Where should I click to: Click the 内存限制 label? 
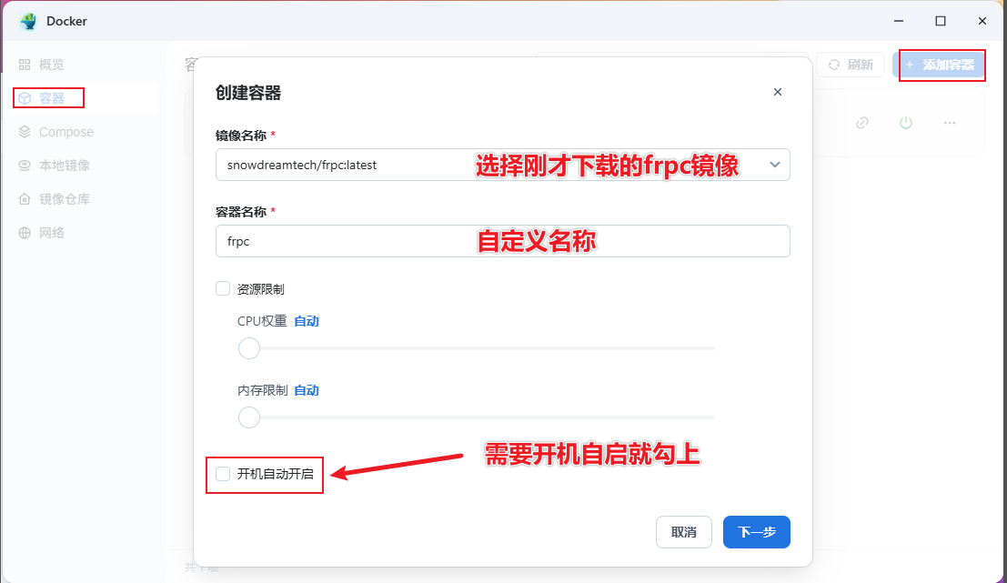(x=263, y=390)
